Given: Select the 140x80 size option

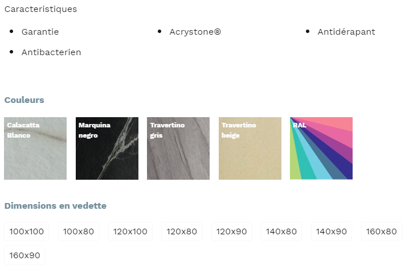Looking at the screenshot, I should (281, 231).
